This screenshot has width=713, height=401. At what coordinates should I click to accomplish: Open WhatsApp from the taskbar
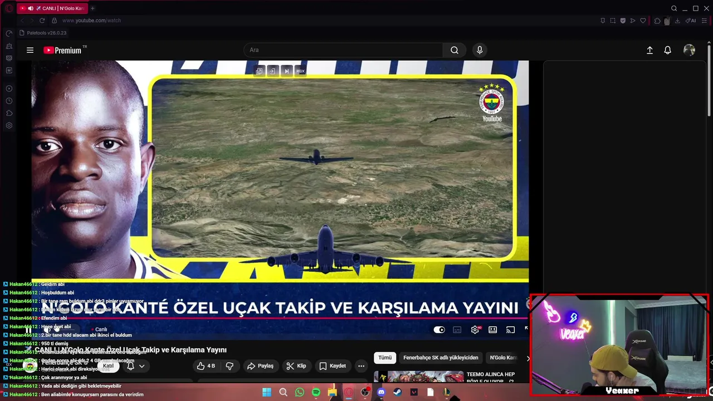click(300, 392)
